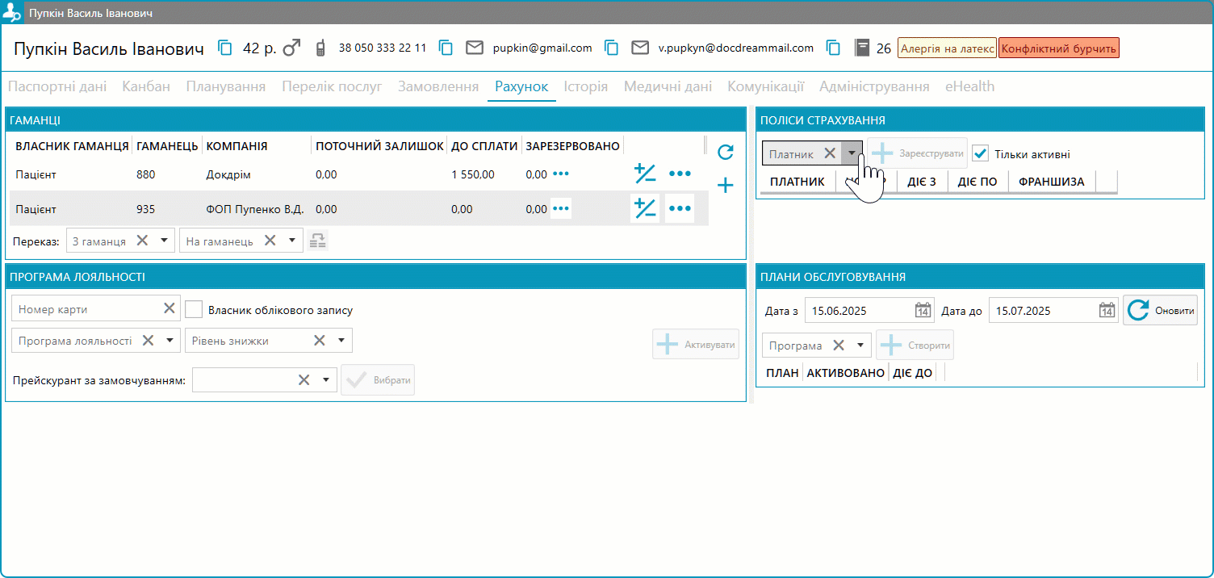Click plus/minus icon for wallet 880
Image resolution: width=1214 pixels, height=578 pixels.
645,174
